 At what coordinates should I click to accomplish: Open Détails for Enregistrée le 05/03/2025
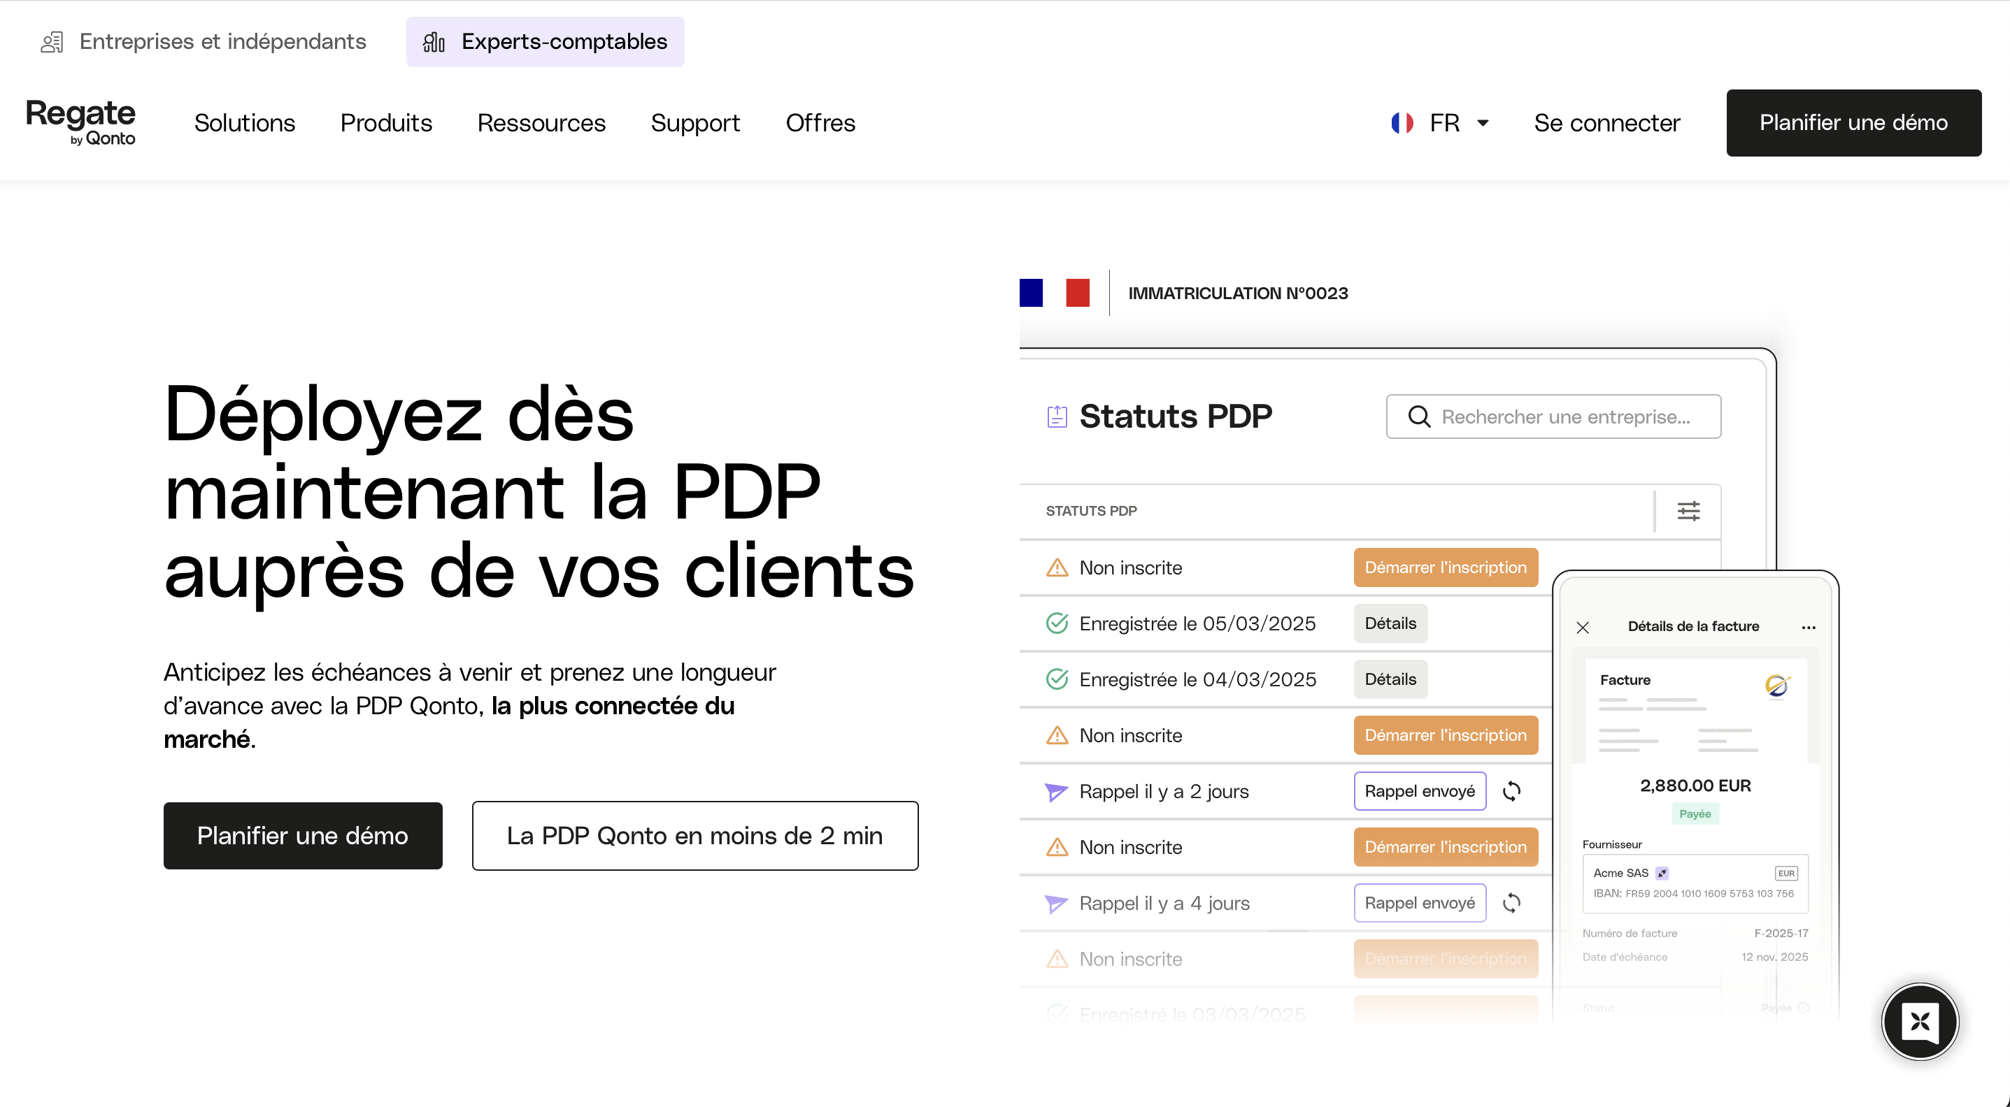tap(1390, 623)
